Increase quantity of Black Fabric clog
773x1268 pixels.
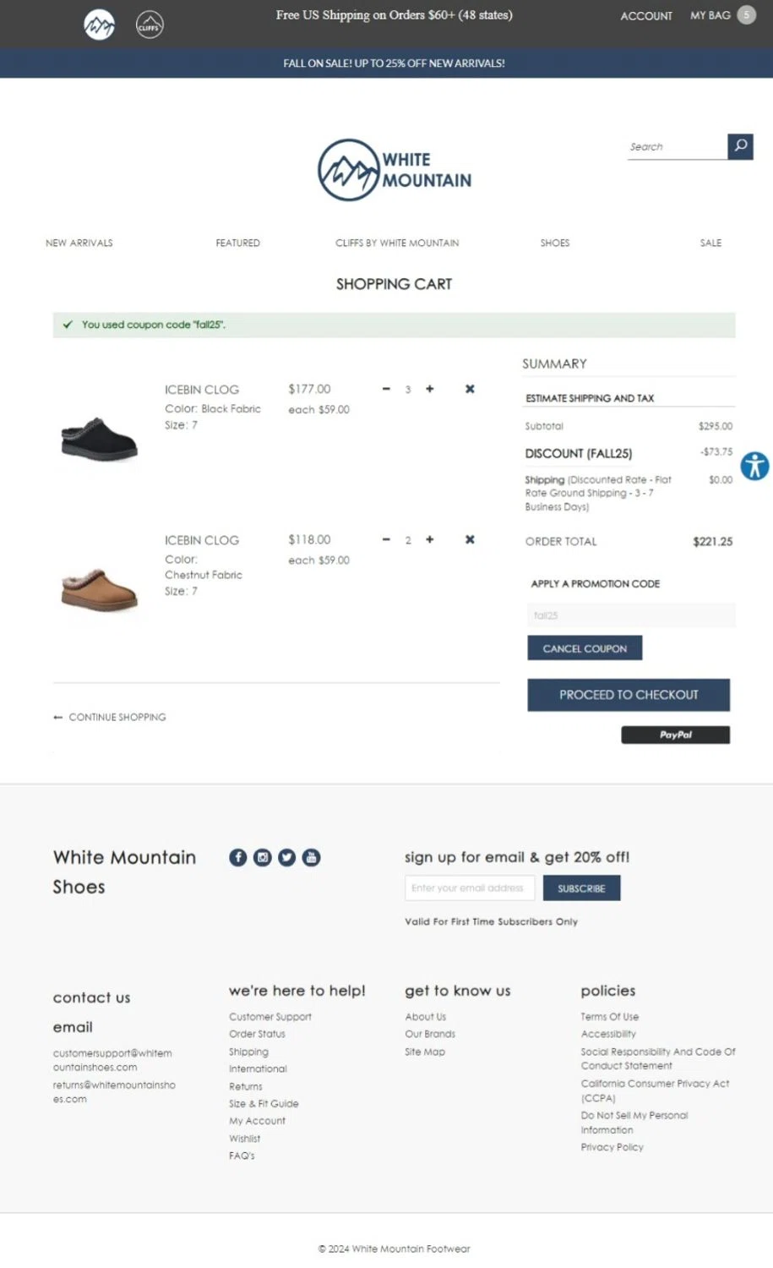(430, 389)
